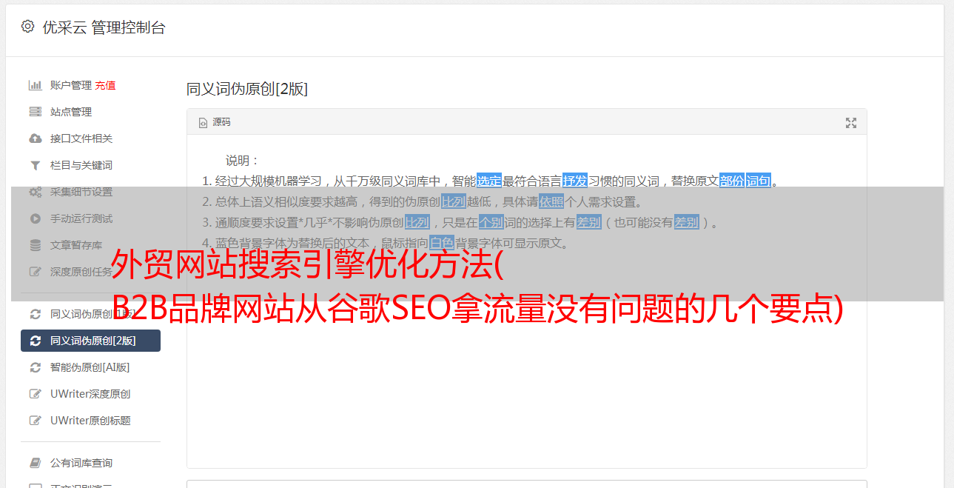Click the bar chart icon for 账户管理
954x488 pixels.
[x=35, y=85]
